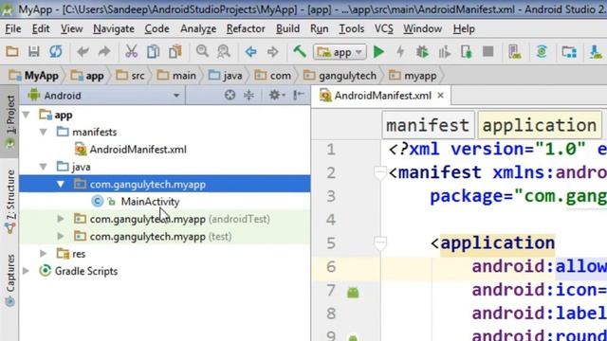Open the VCS menu
607x341 pixels.
click(383, 29)
